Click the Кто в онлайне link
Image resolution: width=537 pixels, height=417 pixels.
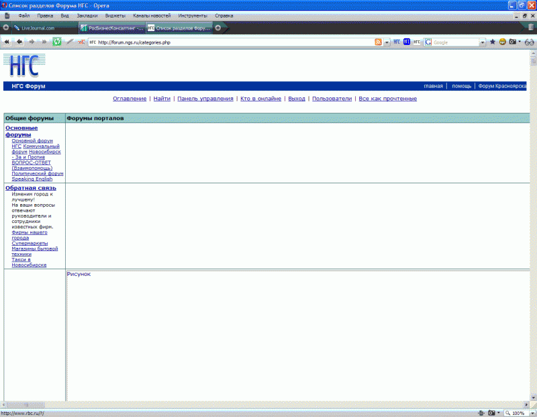click(260, 99)
